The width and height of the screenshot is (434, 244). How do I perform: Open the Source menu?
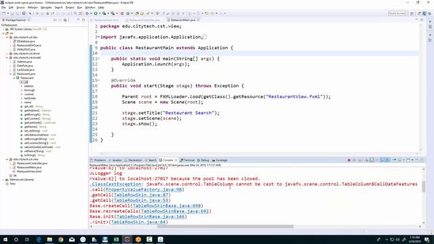[20, 7]
